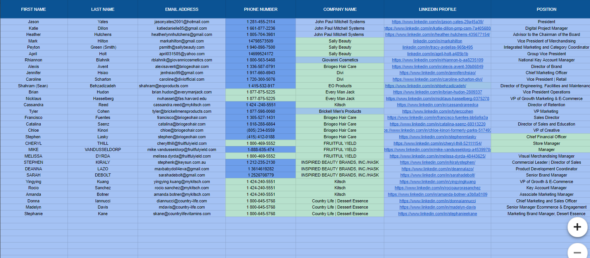The width and height of the screenshot is (590, 258).
Task: Select the FIRST NAME column header
Action: coord(34,9)
